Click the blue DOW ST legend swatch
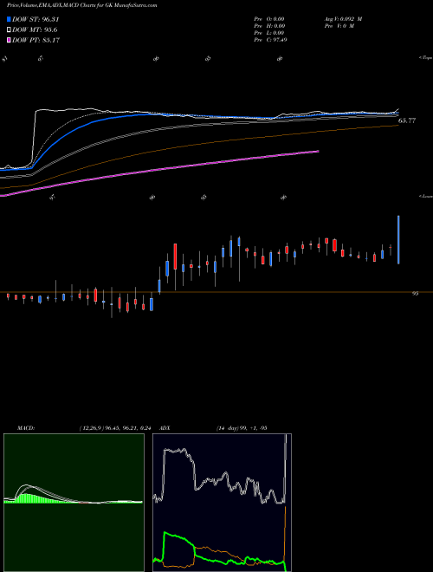This screenshot has height=572, width=433. pos(10,19)
